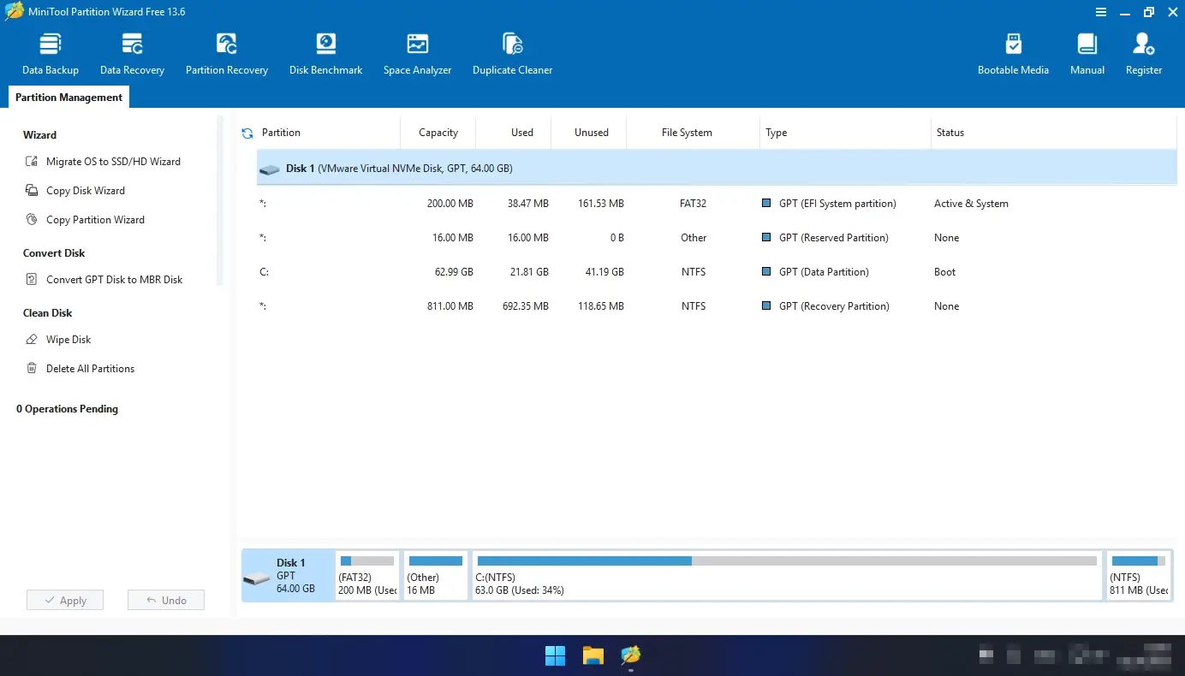The width and height of the screenshot is (1185, 676).
Task: Select Migrate OS to SSD/HD Wizard
Action: [113, 162]
